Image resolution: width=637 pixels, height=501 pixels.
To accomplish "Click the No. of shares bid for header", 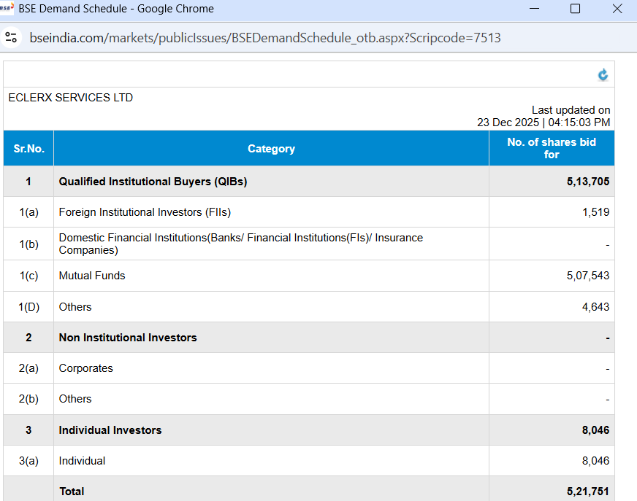I will (552, 149).
